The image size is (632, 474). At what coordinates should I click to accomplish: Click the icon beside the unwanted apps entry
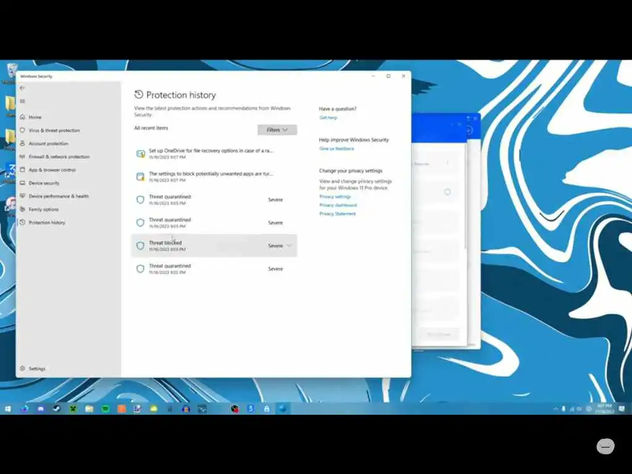140,177
